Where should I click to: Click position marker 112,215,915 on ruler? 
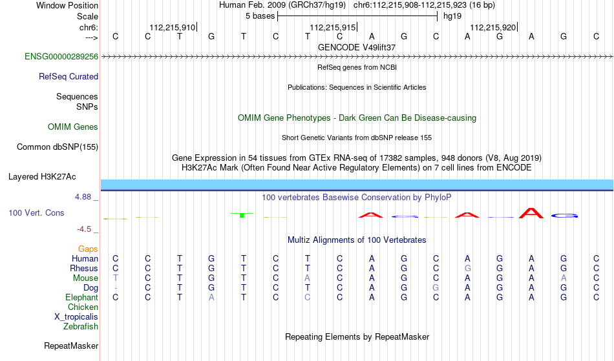[333, 27]
